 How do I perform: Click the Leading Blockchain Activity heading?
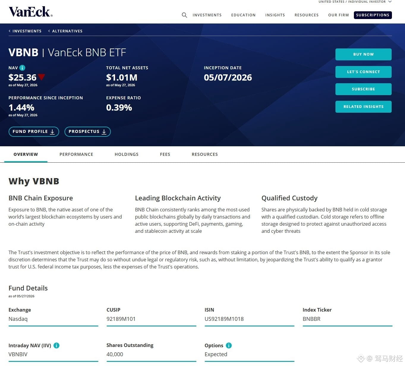point(178,198)
